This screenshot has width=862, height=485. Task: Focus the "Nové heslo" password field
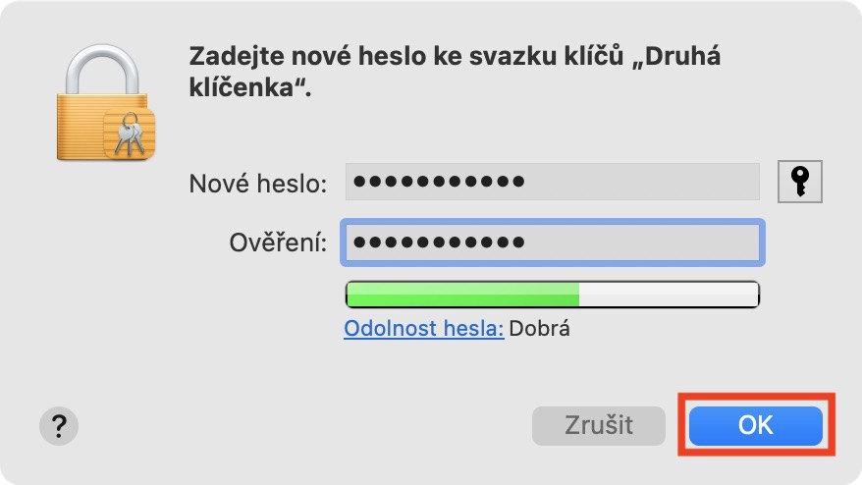(552, 182)
